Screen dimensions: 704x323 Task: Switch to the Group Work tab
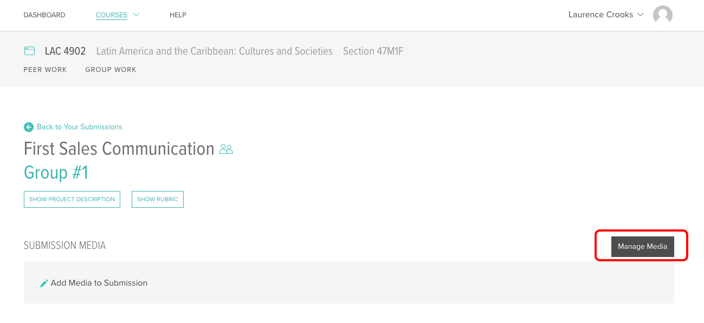click(x=111, y=70)
